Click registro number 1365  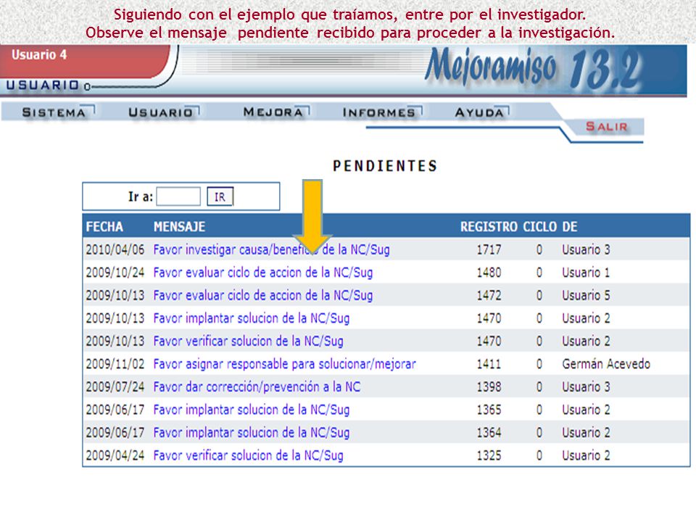[x=489, y=410]
